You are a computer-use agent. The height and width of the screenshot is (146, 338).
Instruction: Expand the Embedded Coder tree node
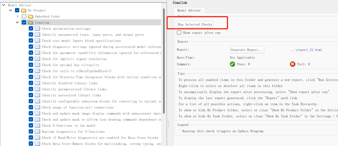pos(17,17)
